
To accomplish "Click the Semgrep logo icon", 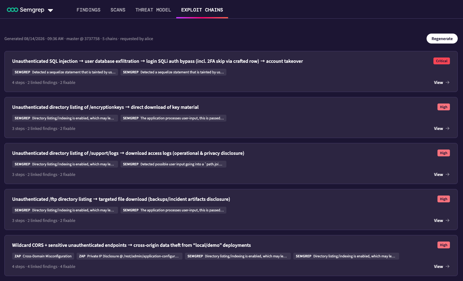I will (12, 10).
